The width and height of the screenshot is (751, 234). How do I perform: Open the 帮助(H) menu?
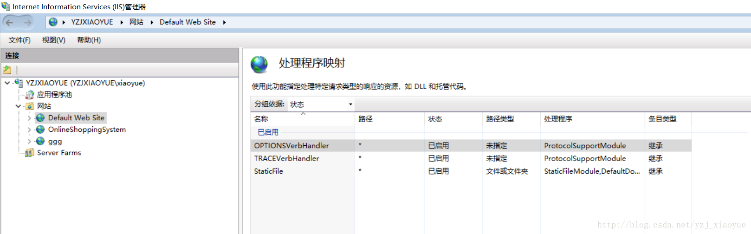89,40
